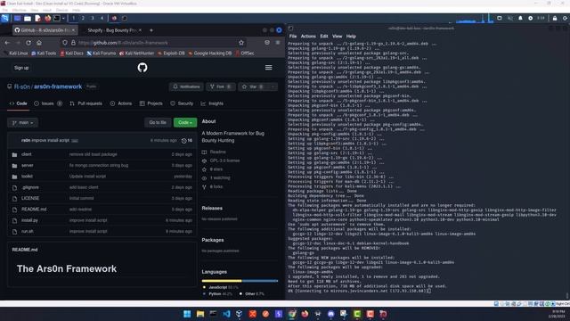Open the Projects tab
570x321 pixels.
point(151,103)
